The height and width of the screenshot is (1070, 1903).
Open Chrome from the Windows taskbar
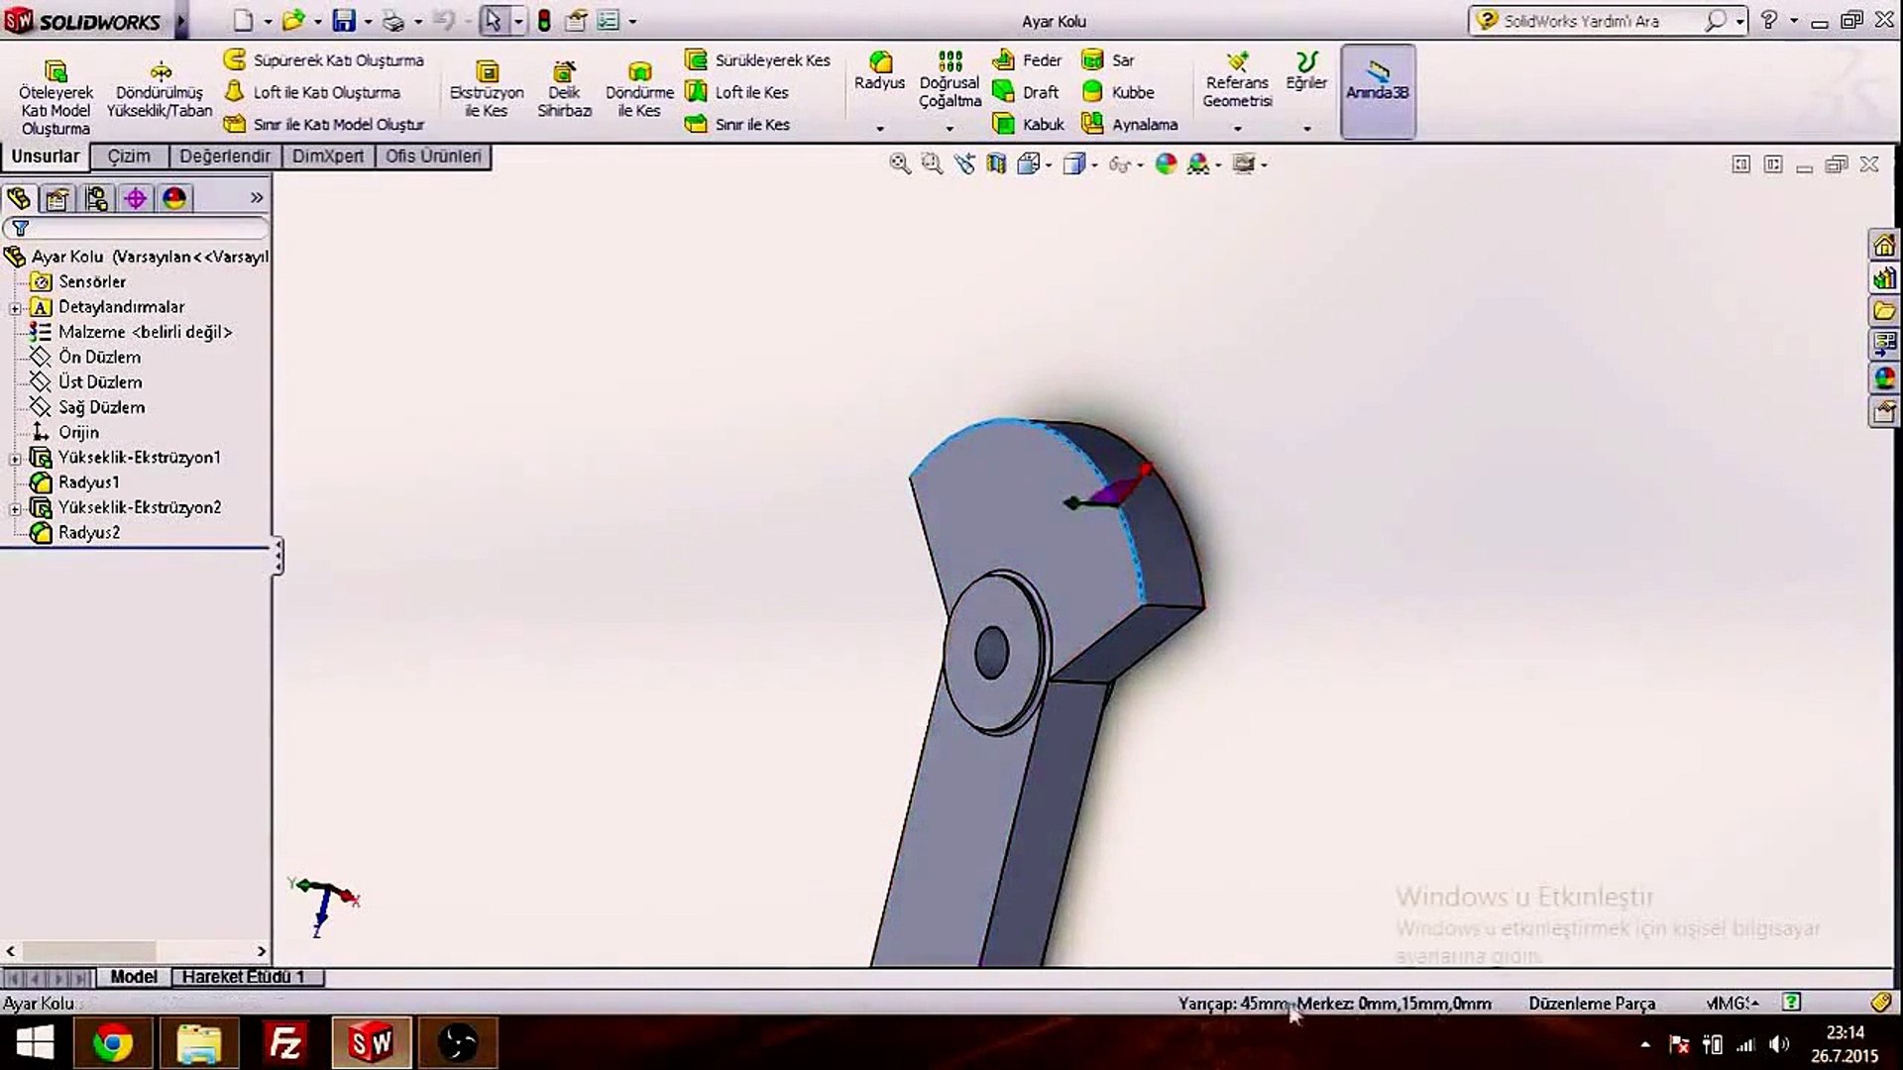click(112, 1043)
